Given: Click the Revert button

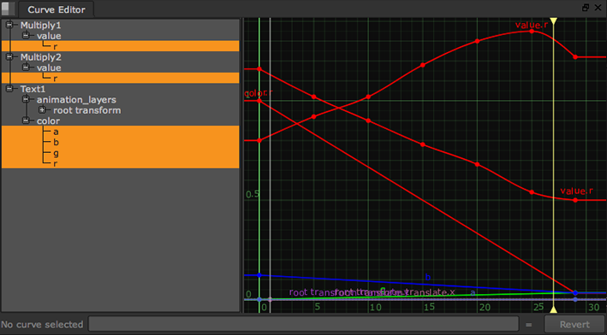Looking at the screenshot, I should [574, 324].
